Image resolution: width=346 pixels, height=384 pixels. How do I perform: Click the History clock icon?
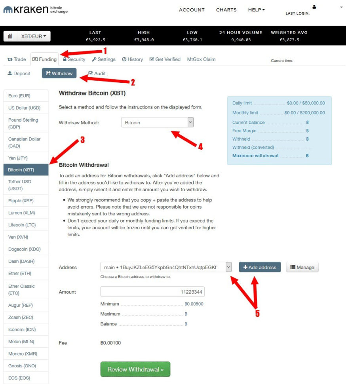124,59
